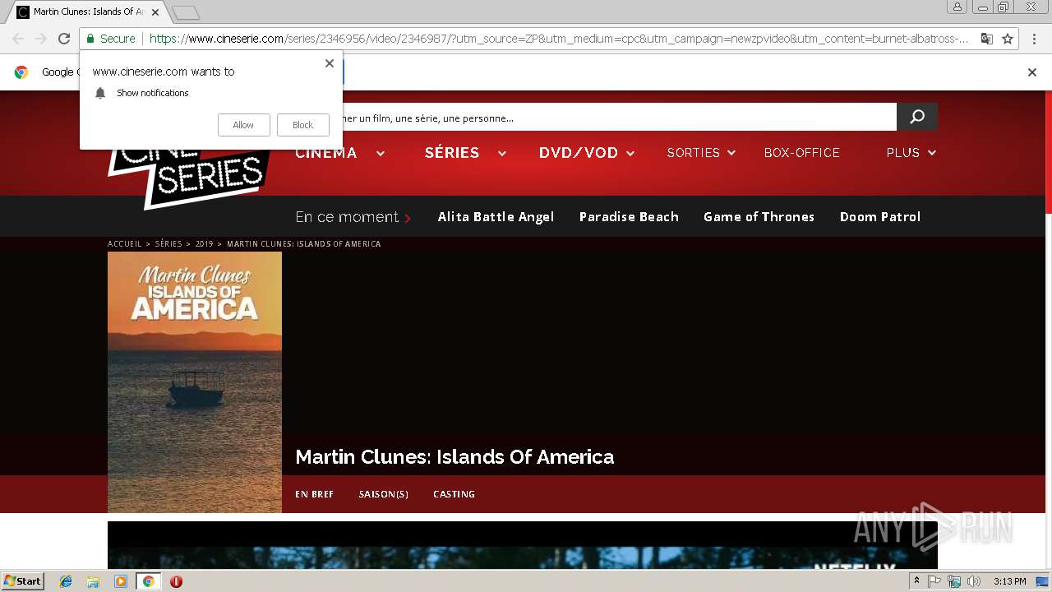The height and width of the screenshot is (592, 1052).
Task: Expand the DVD/VOD menu chevron
Action: [630, 153]
